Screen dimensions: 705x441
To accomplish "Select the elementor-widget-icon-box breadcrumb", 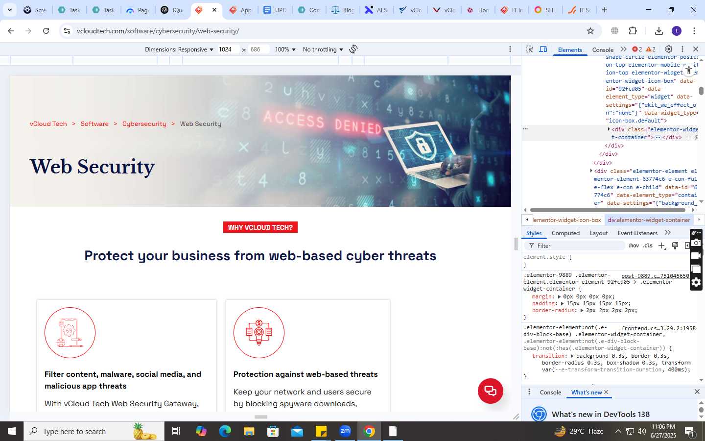I will coord(567,220).
